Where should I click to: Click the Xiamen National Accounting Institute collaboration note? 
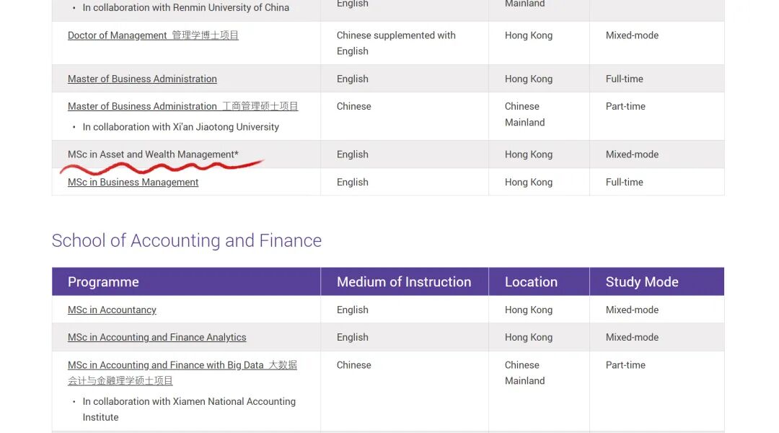point(189,402)
